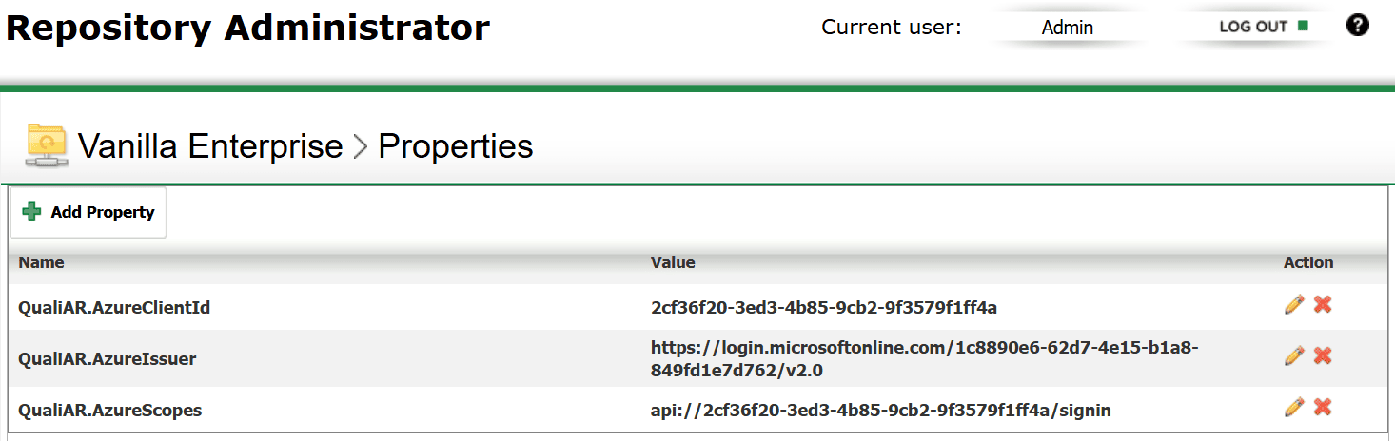Click the Action column header
Viewport: 1395px width, 441px height.
[x=1308, y=262]
